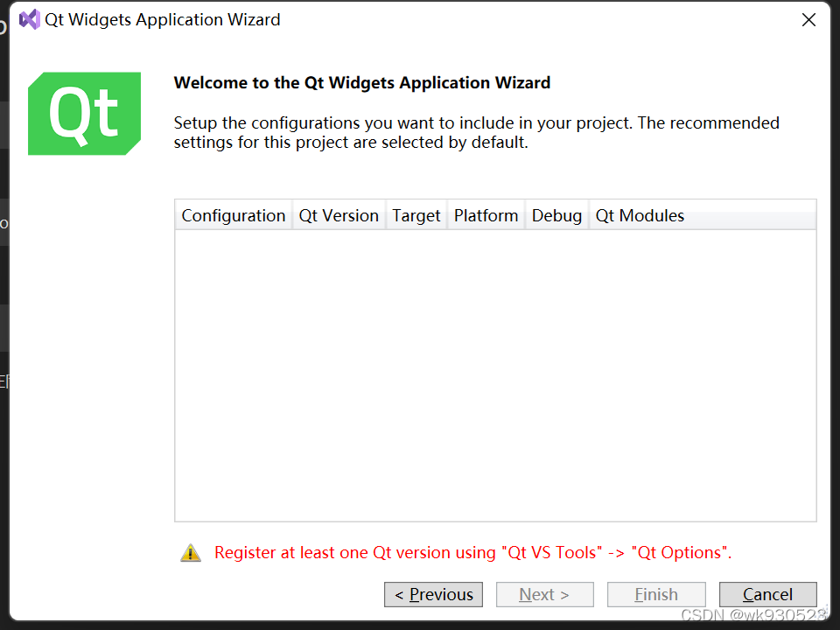Screen dimensions: 840x630
Task: Click the 'Setup the configurations' description text
Action: click(x=476, y=132)
